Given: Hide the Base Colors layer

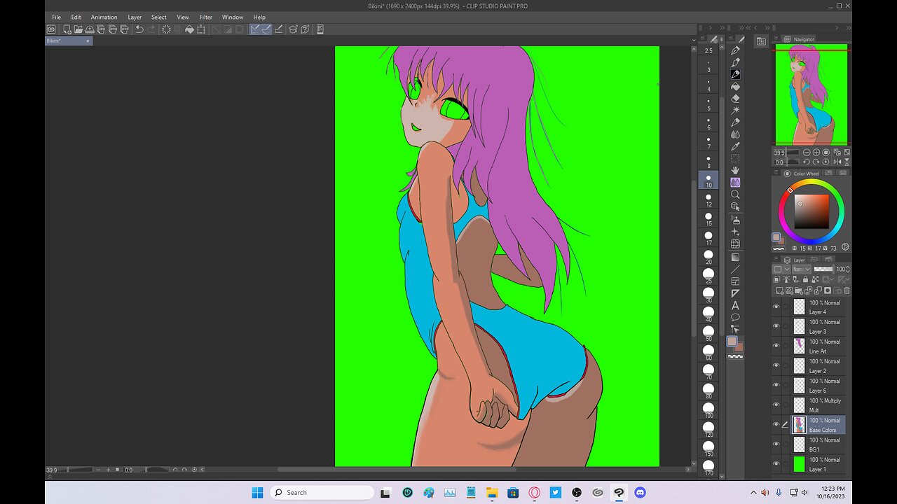Looking at the screenshot, I should pos(776,424).
